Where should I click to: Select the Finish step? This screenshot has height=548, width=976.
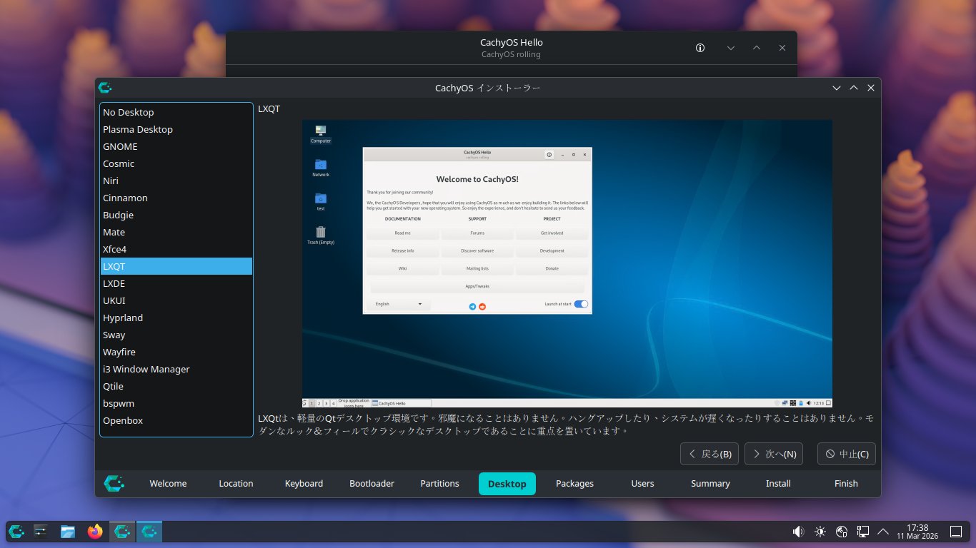pos(846,484)
